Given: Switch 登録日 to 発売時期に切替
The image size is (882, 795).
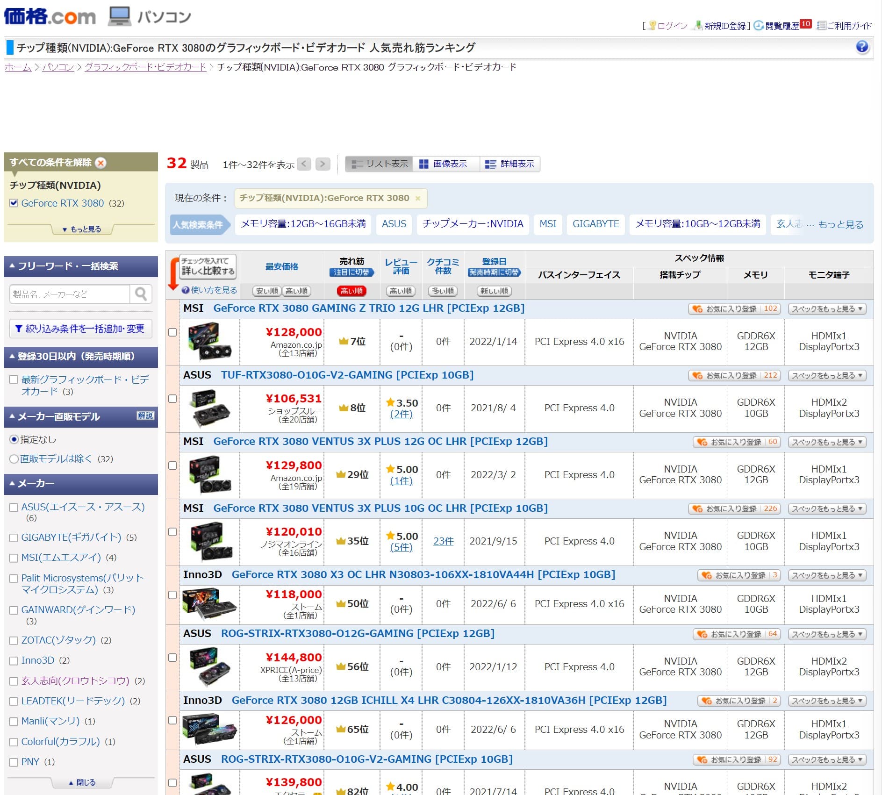Looking at the screenshot, I should (494, 272).
